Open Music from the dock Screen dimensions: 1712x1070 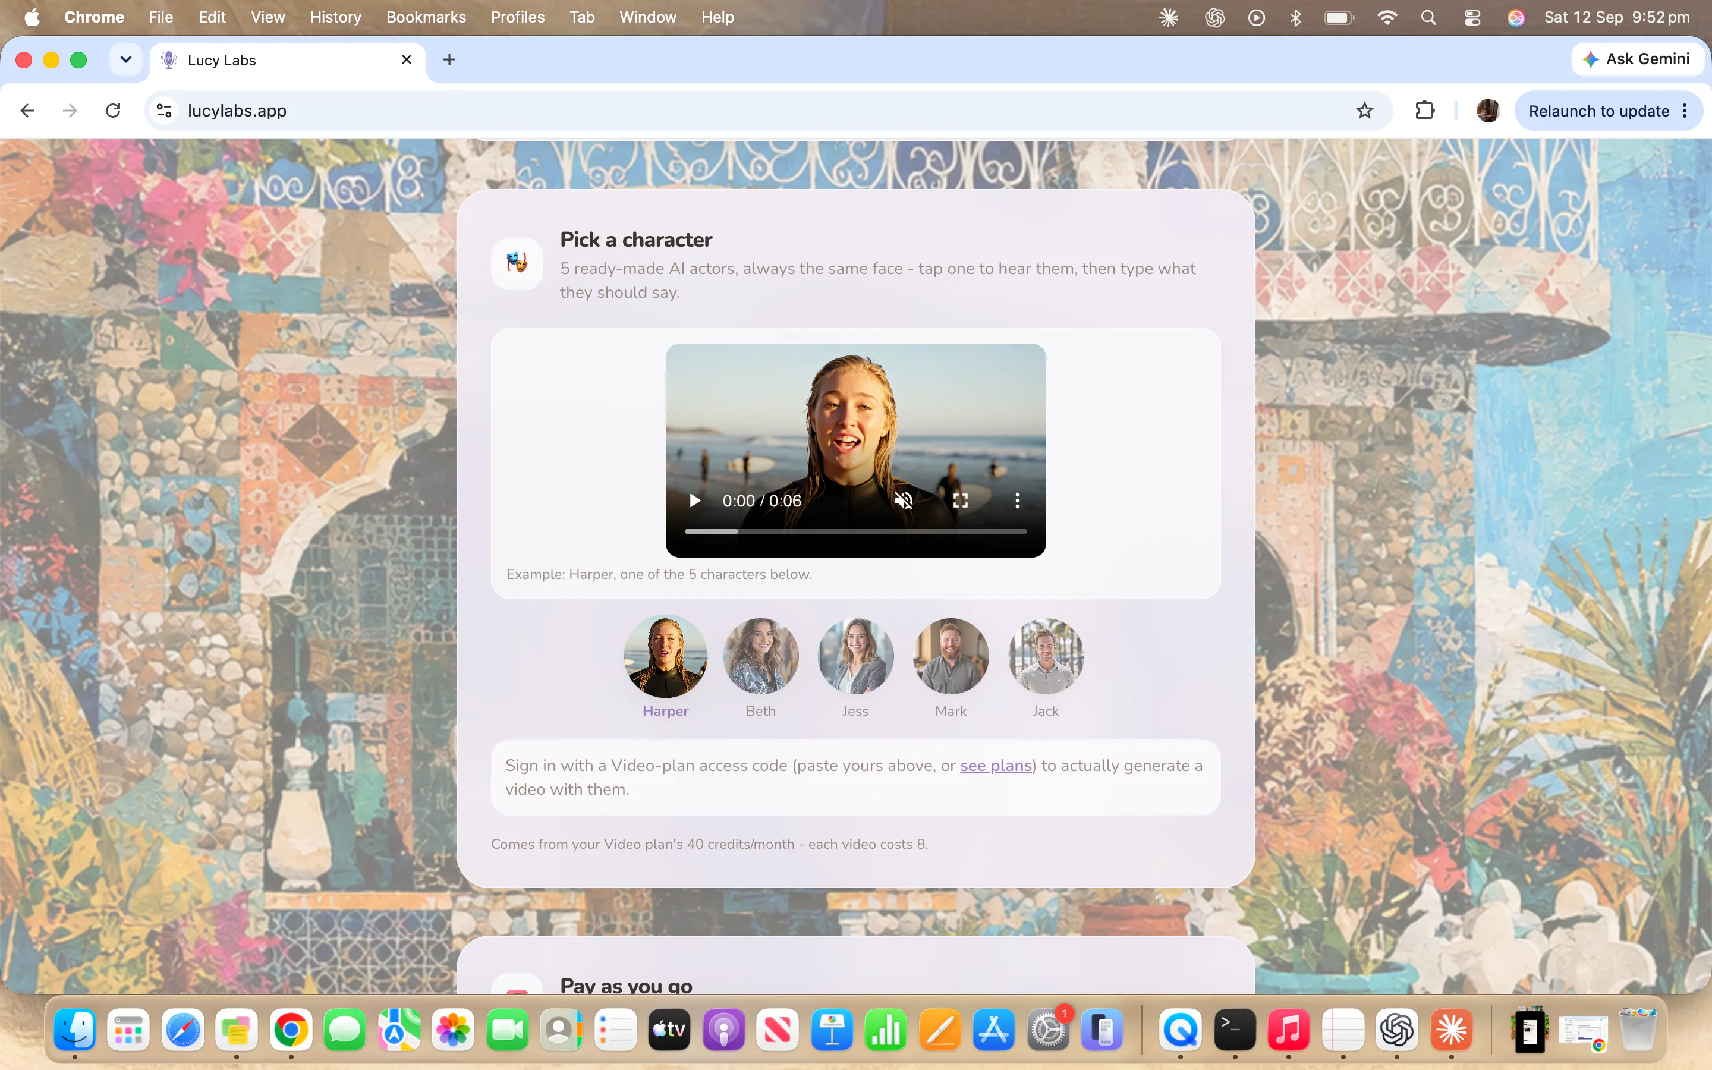[1288, 1030]
